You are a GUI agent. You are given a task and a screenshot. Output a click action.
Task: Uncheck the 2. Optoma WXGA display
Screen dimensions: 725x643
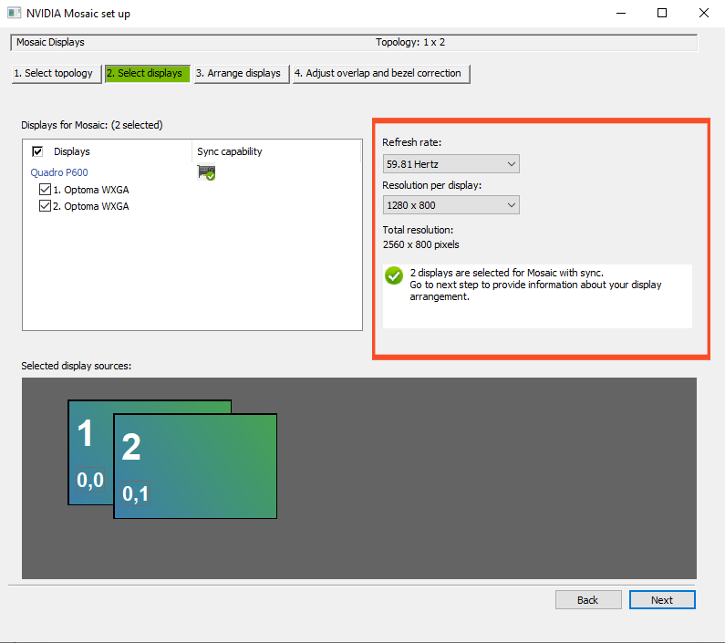click(x=45, y=206)
